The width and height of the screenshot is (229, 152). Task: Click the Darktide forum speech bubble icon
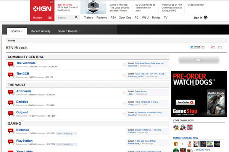(x=11, y=103)
